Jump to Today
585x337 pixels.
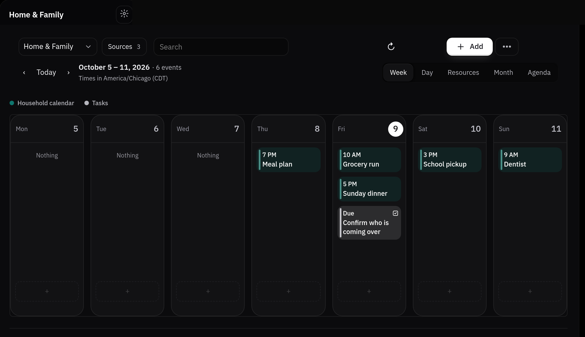46,73
